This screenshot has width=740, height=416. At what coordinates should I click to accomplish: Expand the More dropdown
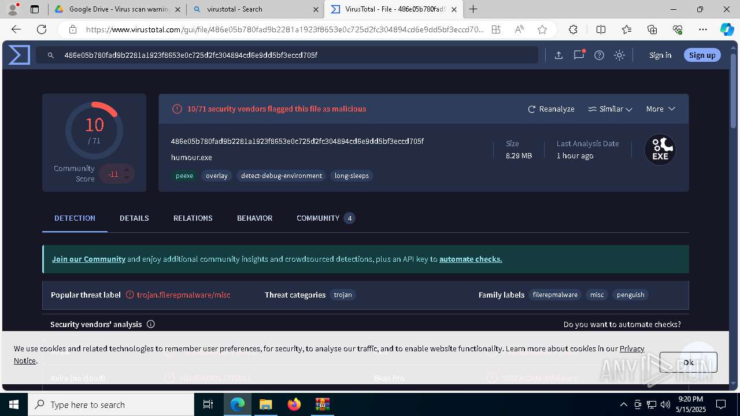661,109
